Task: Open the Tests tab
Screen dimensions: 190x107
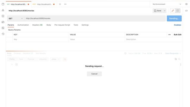Action: tap(76, 25)
